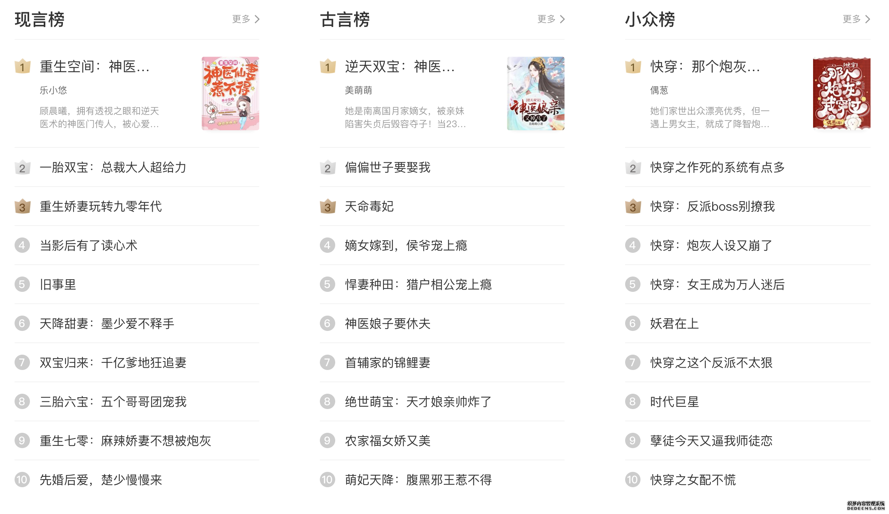The width and height of the screenshot is (889, 514).
Task: Click the rank 1 crown badge in 现言榜
Action: pyautogui.click(x=23, y=67)
